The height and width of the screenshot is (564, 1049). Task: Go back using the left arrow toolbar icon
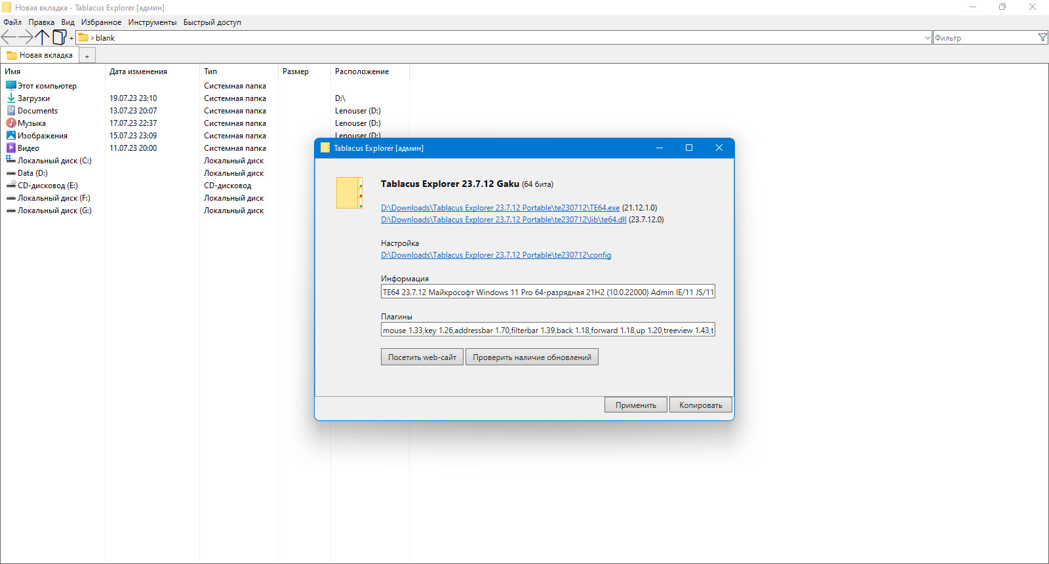pos(9,37)
